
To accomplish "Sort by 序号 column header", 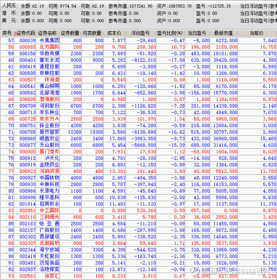I will tap(7, 33).
